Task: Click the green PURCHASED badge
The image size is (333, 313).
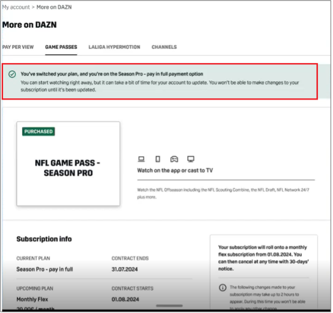Action: point(38,132)
